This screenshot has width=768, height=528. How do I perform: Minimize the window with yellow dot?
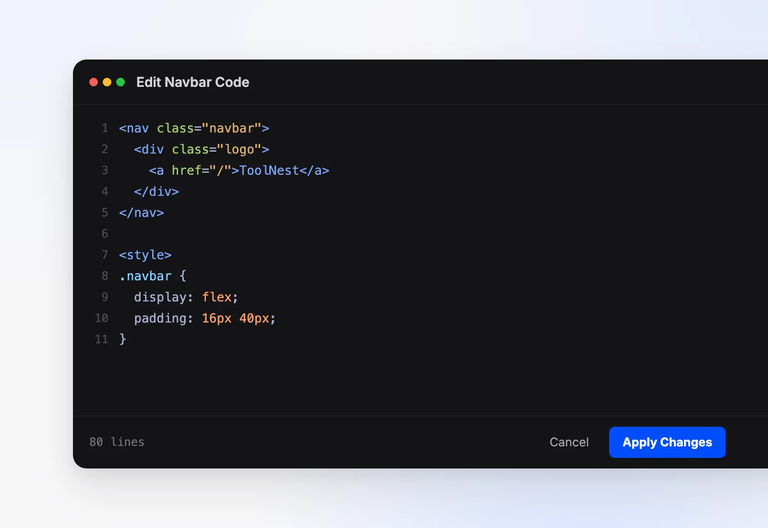pyautogui.click(x=107, y=82)
